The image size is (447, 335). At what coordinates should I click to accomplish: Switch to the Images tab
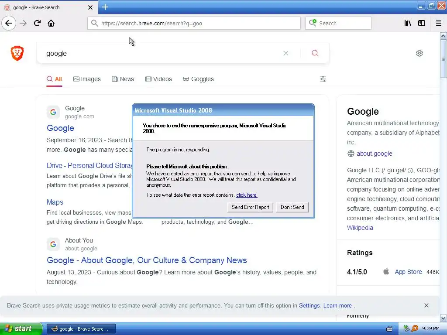click(x=87, y=79)
